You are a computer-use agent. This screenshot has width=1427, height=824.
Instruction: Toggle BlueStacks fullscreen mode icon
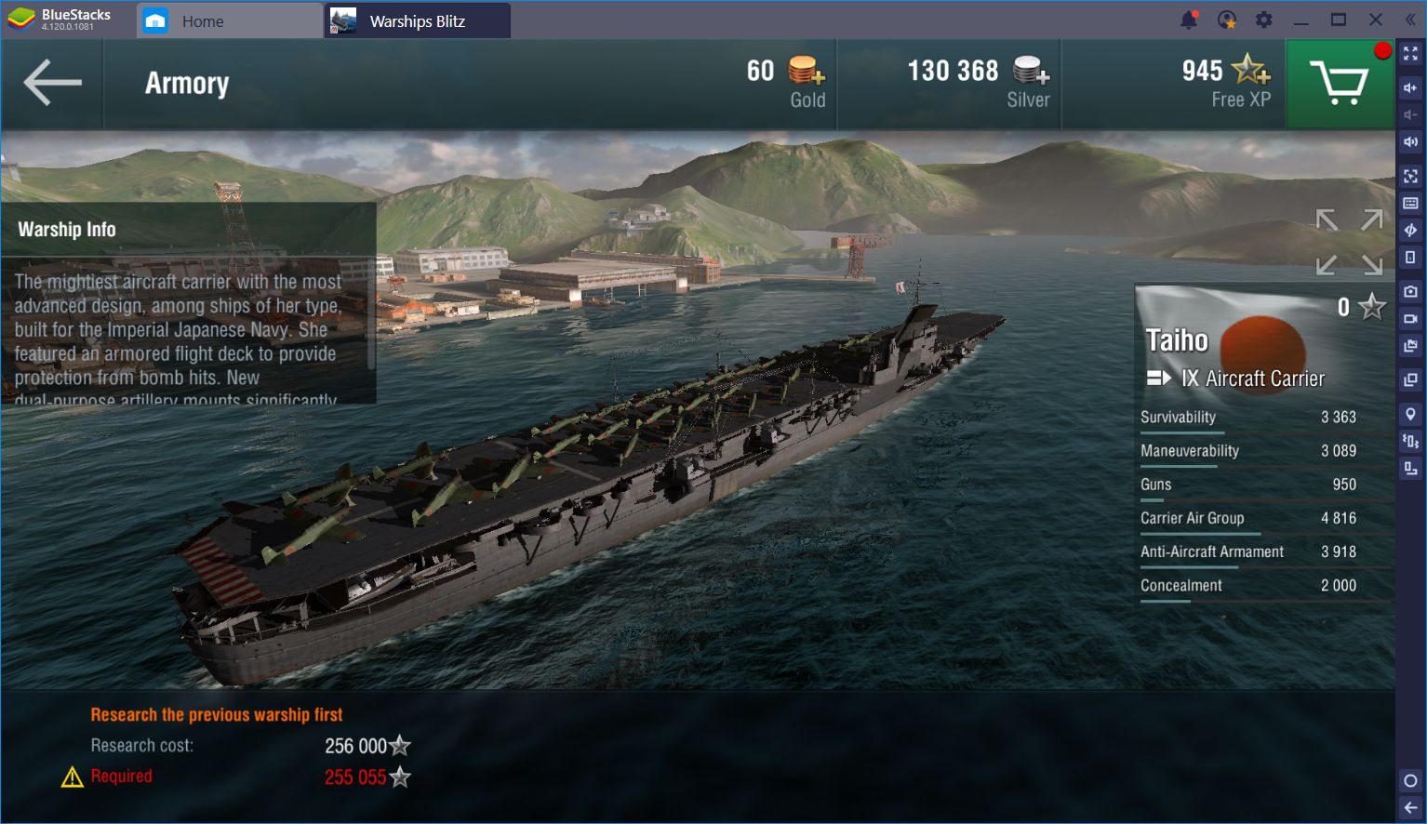click(x=1410, y=54)
